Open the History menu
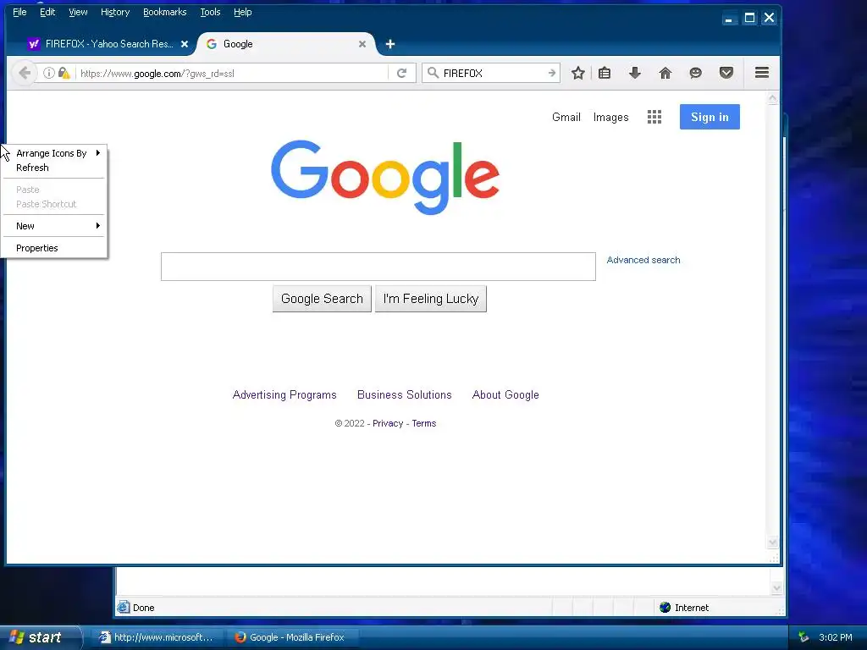Screen dimensions: 867x650 [115, 12]
